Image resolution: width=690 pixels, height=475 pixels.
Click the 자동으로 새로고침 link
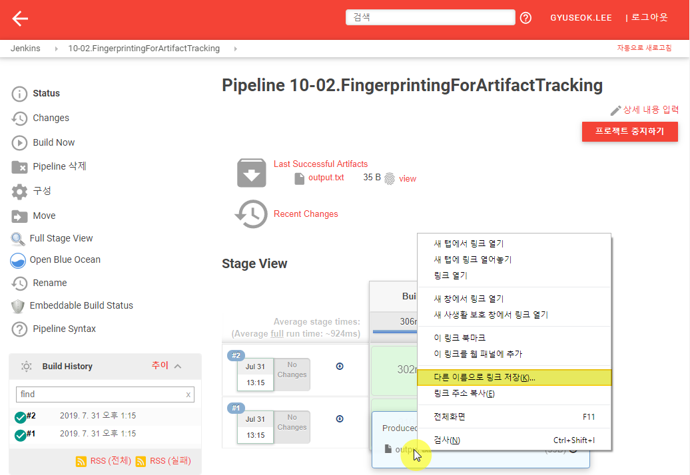pyautogui.click(x=643, y=49)
